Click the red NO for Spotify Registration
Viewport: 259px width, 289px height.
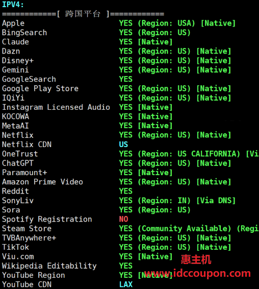pyautogui.click(x=123, y=219)
